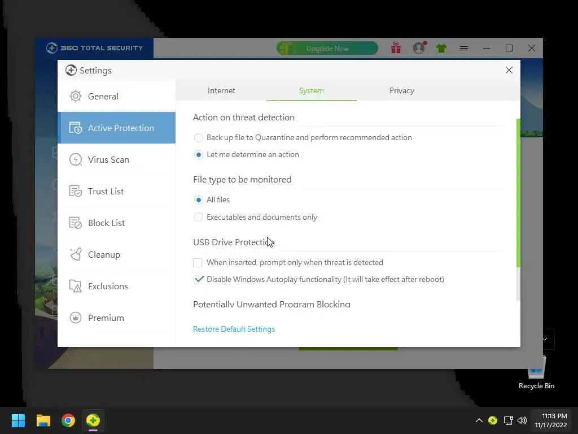This screenshot has width=578, height=434.
Task: Open Recycle Bin desktop icon
Action: coord(536,372)
